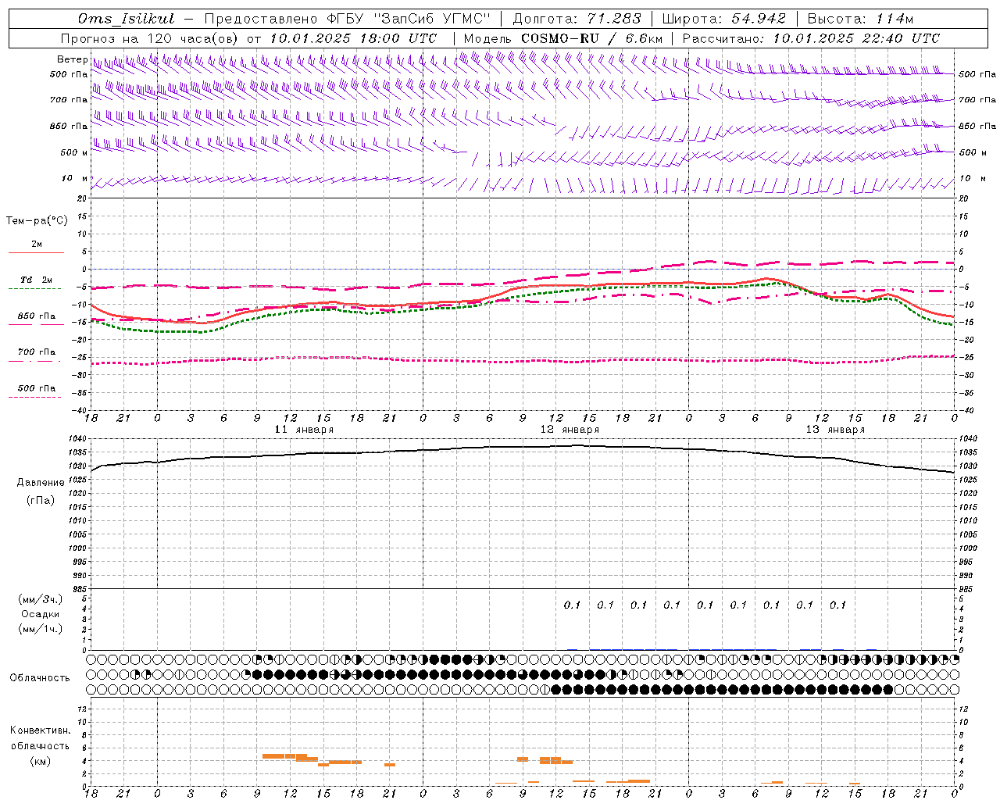Click the -40 label on left temperature axis
Image resolution: width=1000 pixels, height=800 pixels.
pos(78,410)
